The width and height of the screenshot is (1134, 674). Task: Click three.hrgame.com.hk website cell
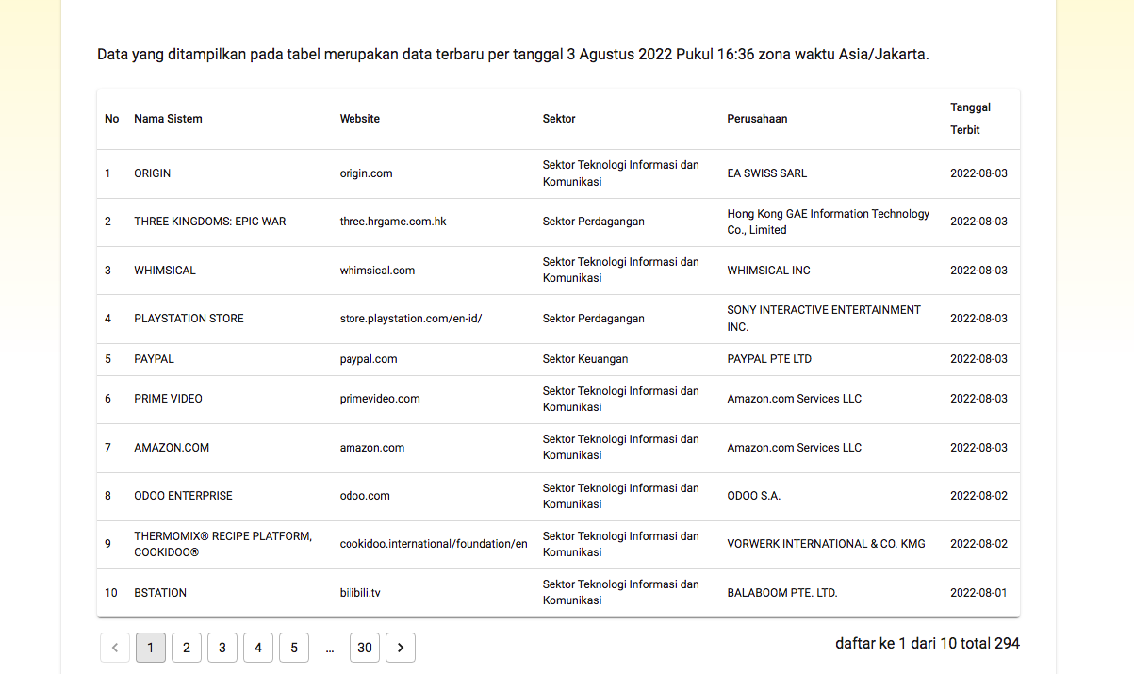point(393,222)
